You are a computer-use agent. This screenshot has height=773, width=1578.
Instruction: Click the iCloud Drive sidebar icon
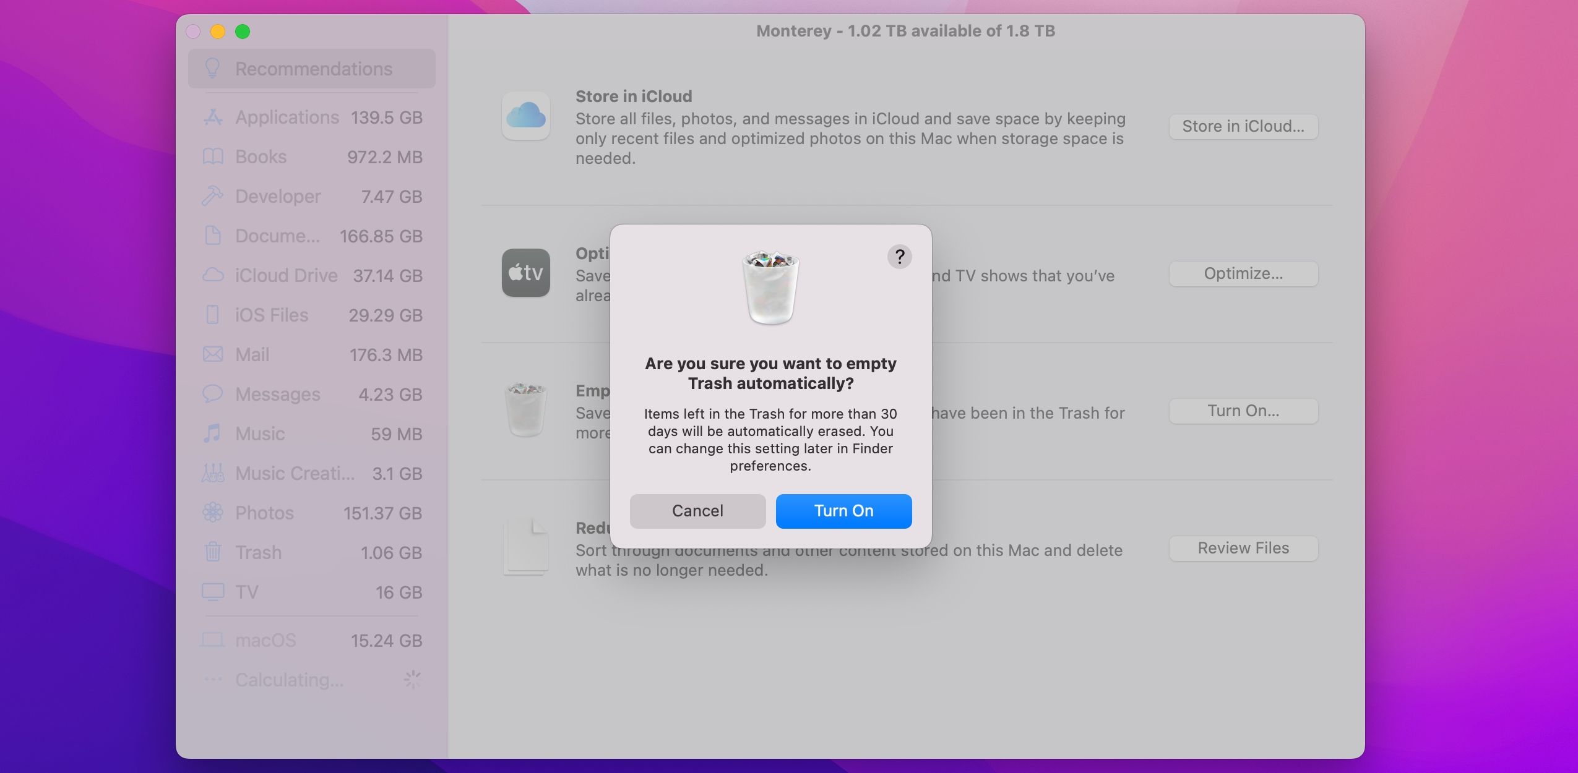pyautogui.click(x=212, y=275)
